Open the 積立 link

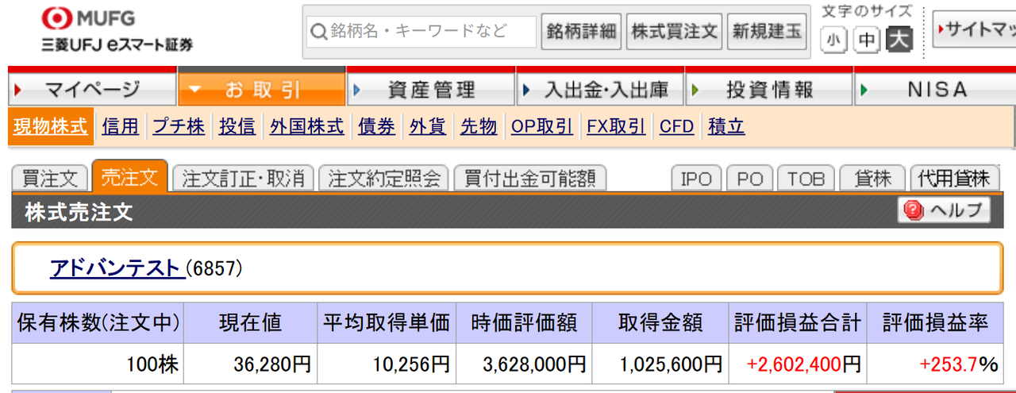[726, 126]
